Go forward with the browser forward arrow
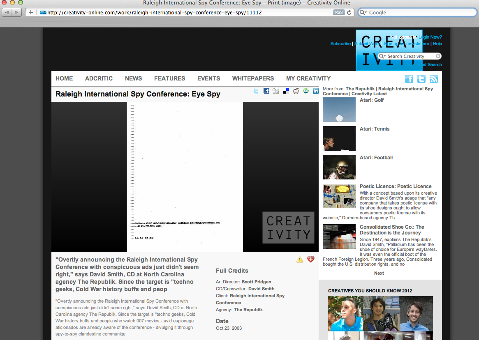Screen dimensions: 479x340 [x=17, y=12]
